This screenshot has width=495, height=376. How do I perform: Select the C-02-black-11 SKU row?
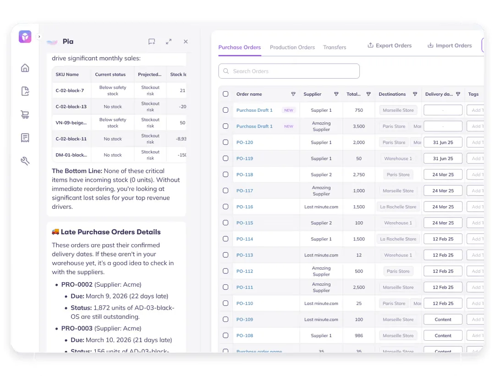coord(119,139)
